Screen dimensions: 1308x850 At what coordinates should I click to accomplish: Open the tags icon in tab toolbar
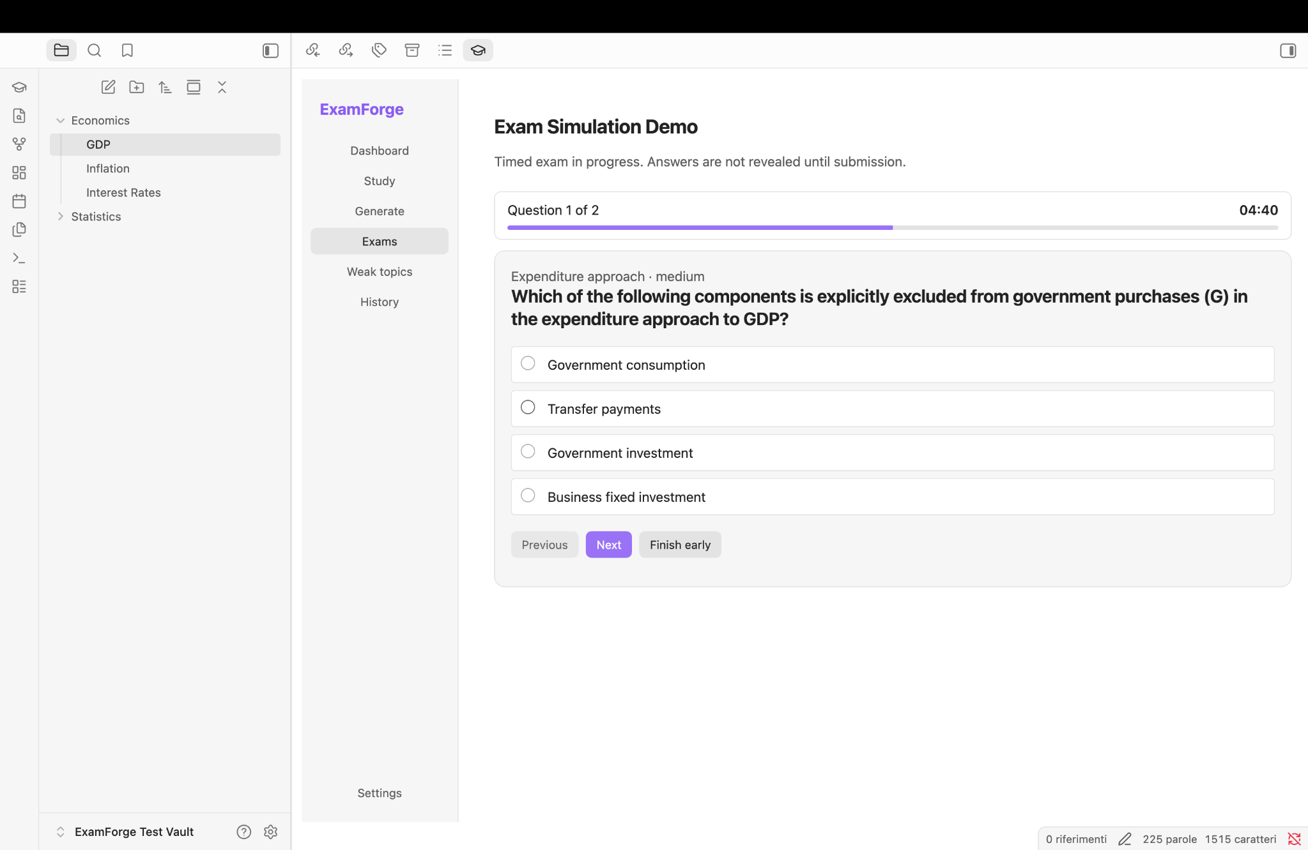pos(379,50)
